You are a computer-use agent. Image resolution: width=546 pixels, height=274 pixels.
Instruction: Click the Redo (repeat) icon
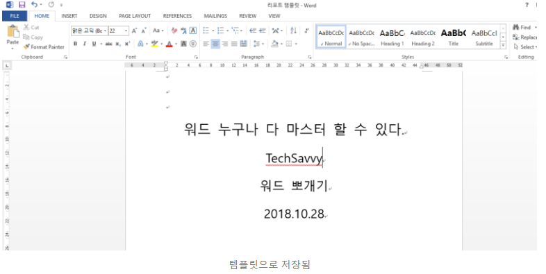(x=51, y=5)
